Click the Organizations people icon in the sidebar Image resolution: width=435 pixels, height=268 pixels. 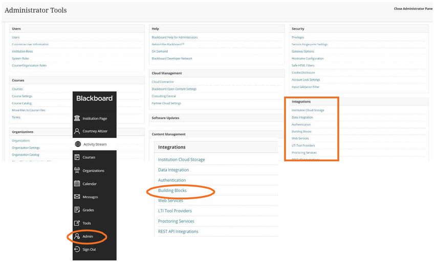coord(77,170)
